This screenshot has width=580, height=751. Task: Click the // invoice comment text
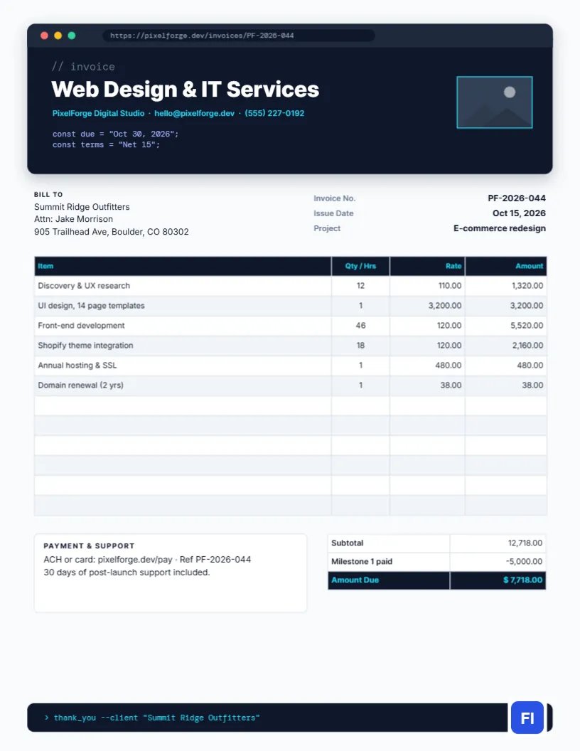(x=83, y=67)
